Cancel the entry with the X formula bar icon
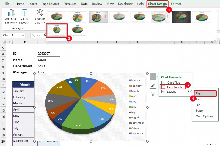The image size is (220, 146). 33,35
